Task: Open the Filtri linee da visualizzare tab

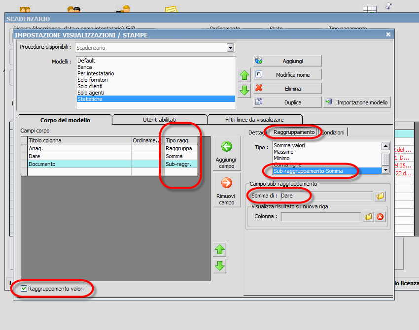Action: [254, 120]
